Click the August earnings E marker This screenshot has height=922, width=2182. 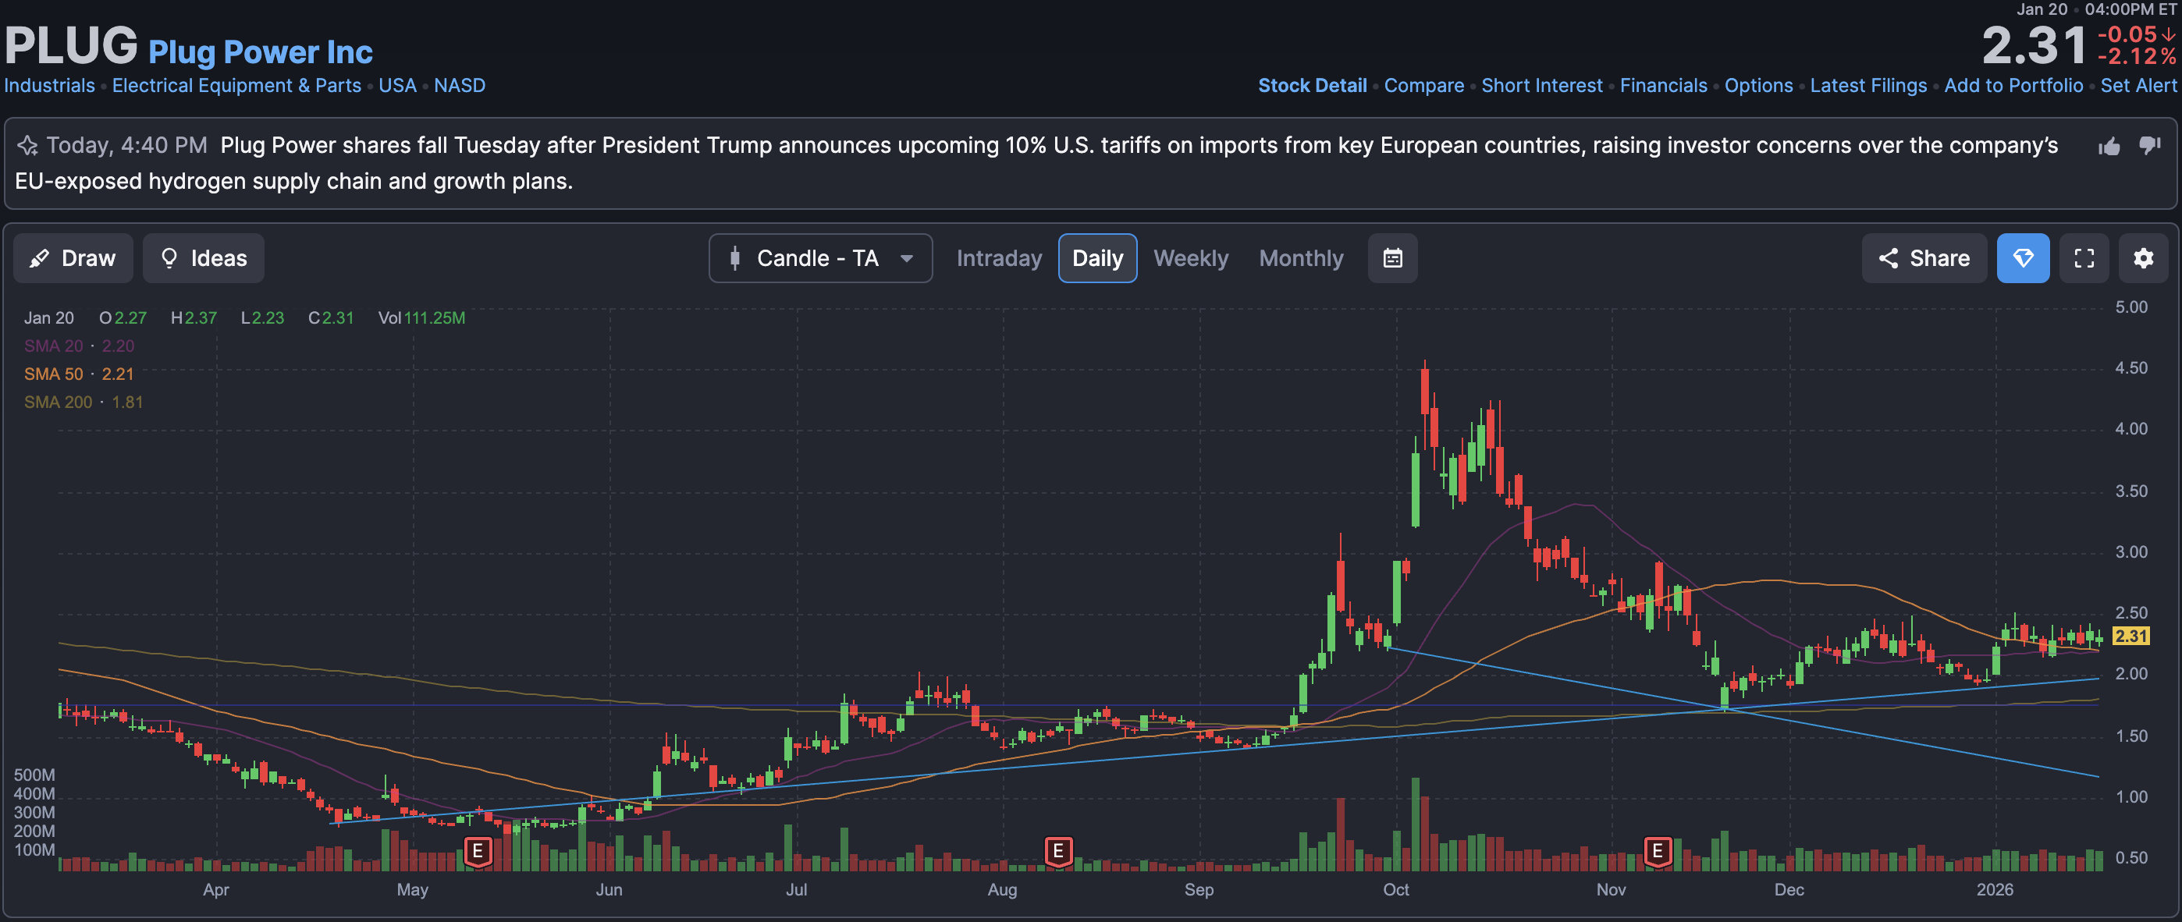1057,850
